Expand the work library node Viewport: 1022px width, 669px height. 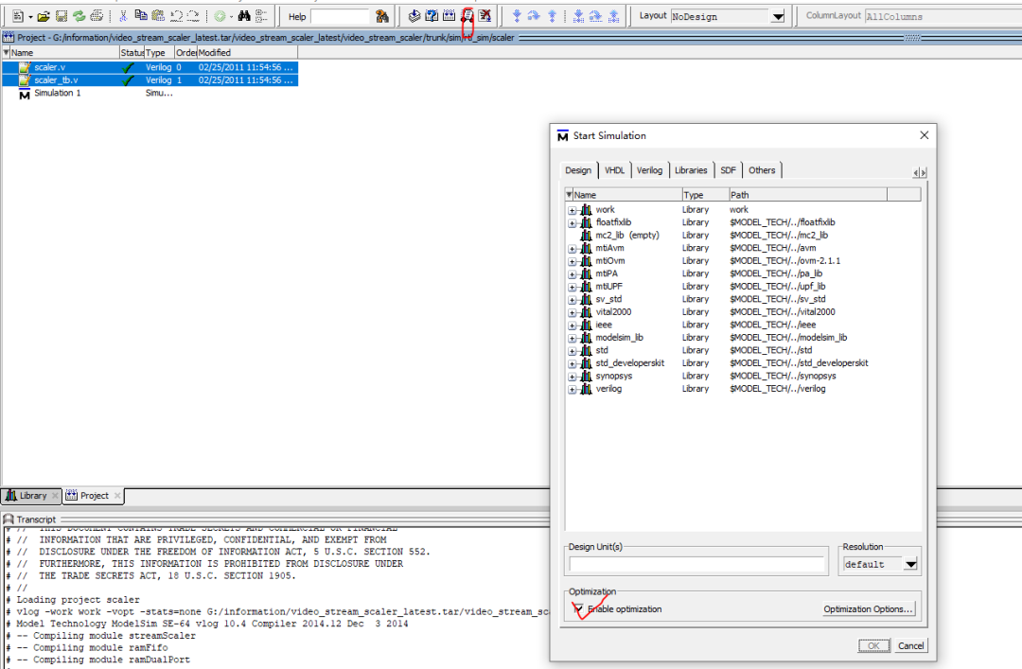tap(572, 210)
